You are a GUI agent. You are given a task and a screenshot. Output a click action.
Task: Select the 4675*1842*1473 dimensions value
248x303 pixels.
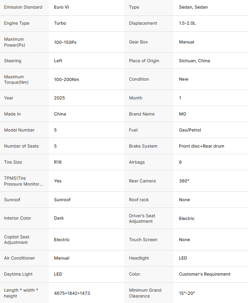(x=72, y=293)
